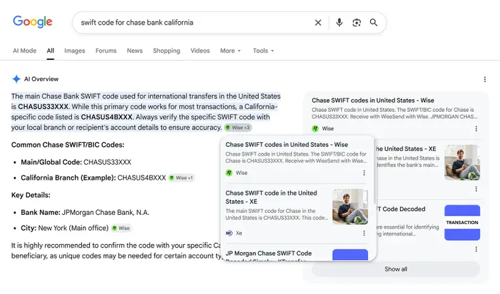Open Google Lens image search
Screen dimensions: 500x294
[x=357, y=23]
